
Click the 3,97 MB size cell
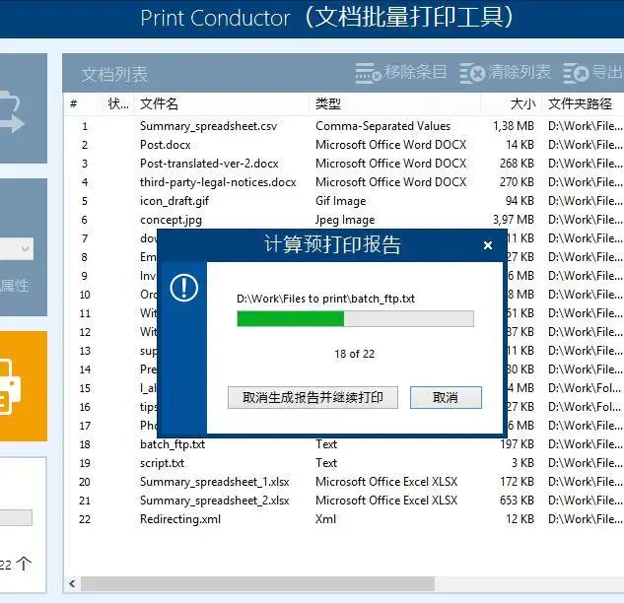pyautogui.click(x=514, y=220)
